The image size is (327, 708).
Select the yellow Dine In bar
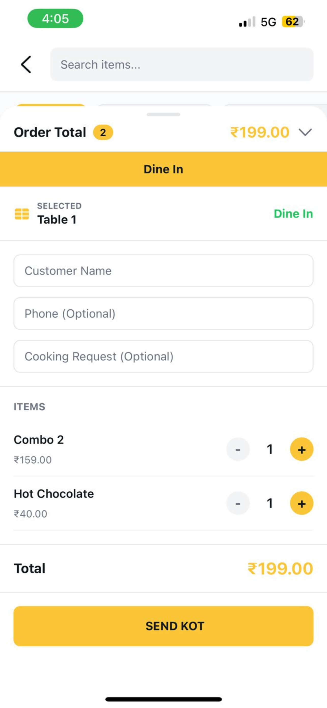163,169
